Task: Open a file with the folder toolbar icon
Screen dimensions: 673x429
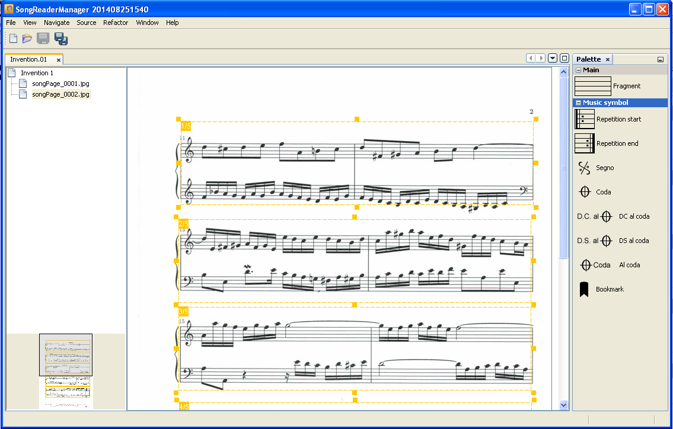Action: (x=27, y=39)
